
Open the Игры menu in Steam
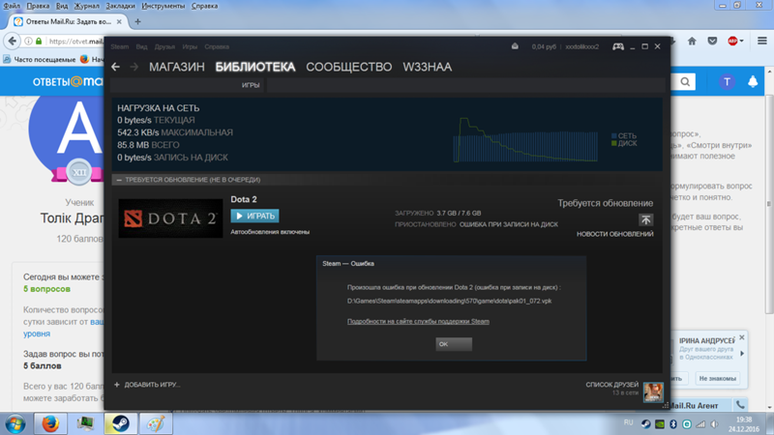[x=190, y=46]
